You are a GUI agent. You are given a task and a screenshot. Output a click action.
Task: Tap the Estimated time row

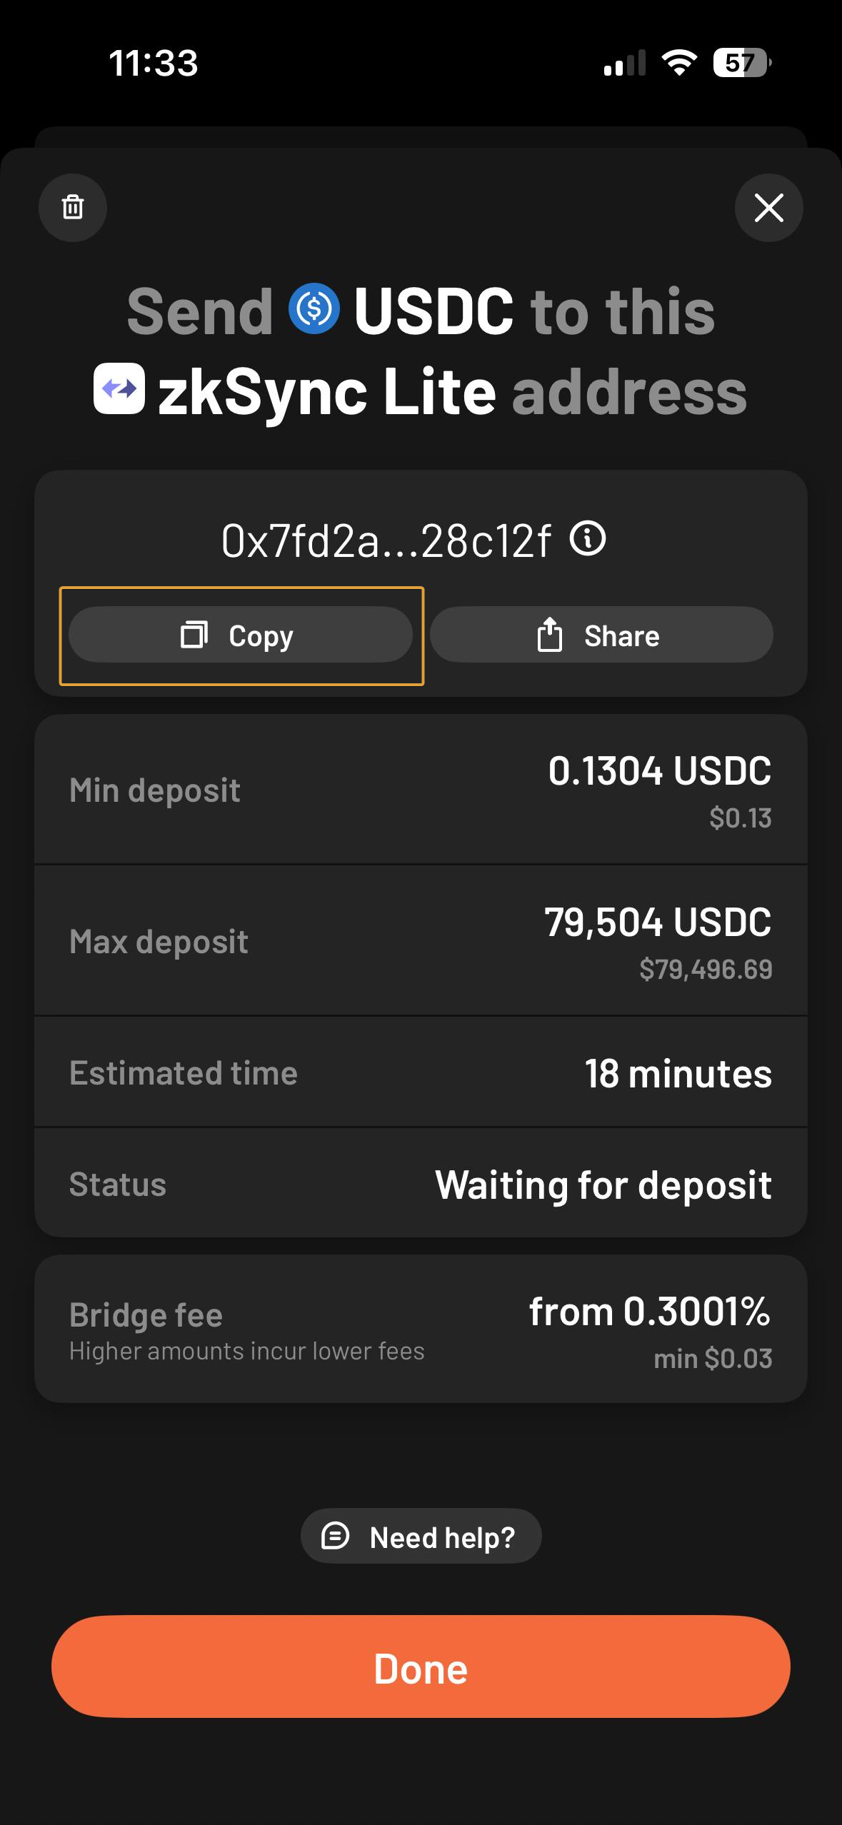(x=421, y=1072)
